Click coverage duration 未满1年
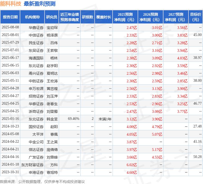Screen dimensions: 203x184 (105, 119)
